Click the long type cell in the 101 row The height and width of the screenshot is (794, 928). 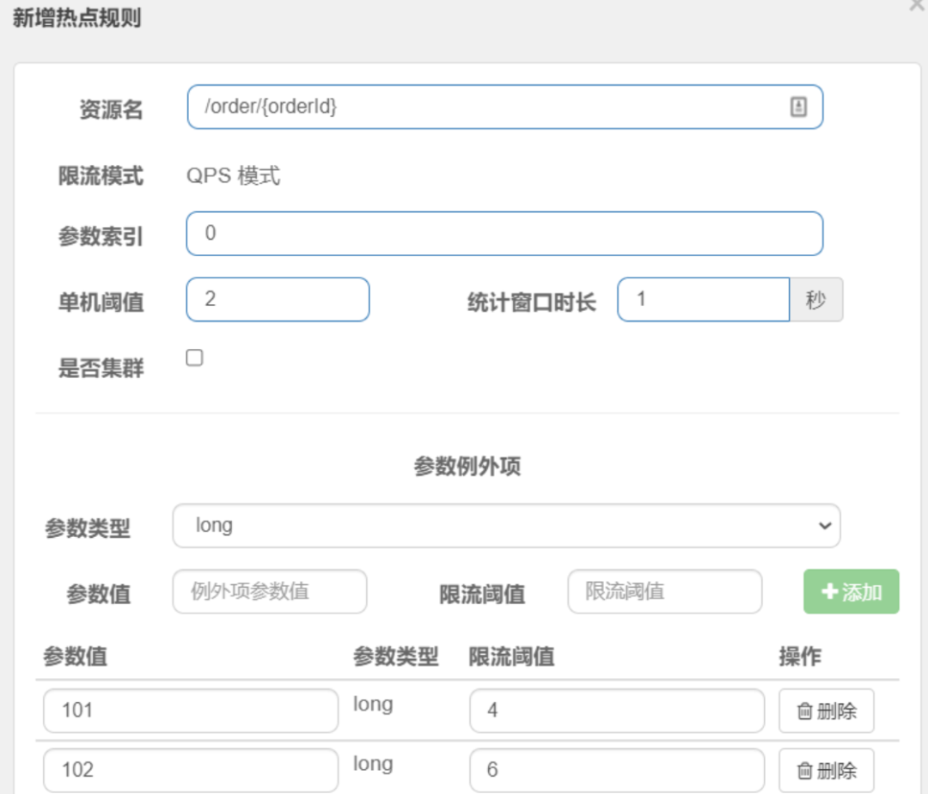373,705
